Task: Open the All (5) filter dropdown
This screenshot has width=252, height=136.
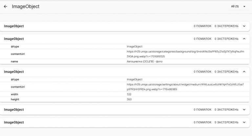Action: 238,6
